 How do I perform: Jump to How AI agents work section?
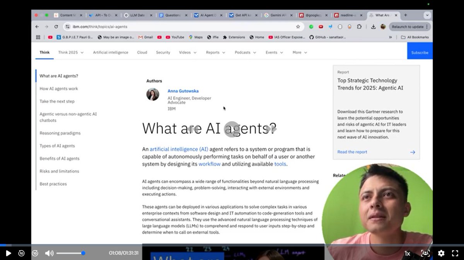59,89
